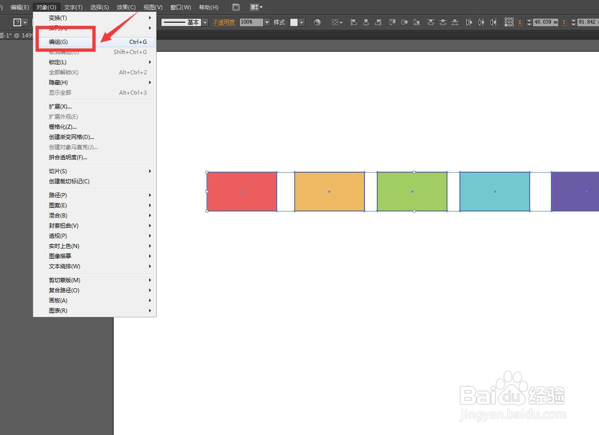Open the 编辑(E) menu

pos(20,7)
